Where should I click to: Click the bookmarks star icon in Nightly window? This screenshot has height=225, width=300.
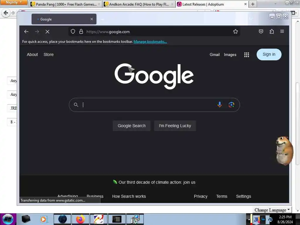pos(294,13)
